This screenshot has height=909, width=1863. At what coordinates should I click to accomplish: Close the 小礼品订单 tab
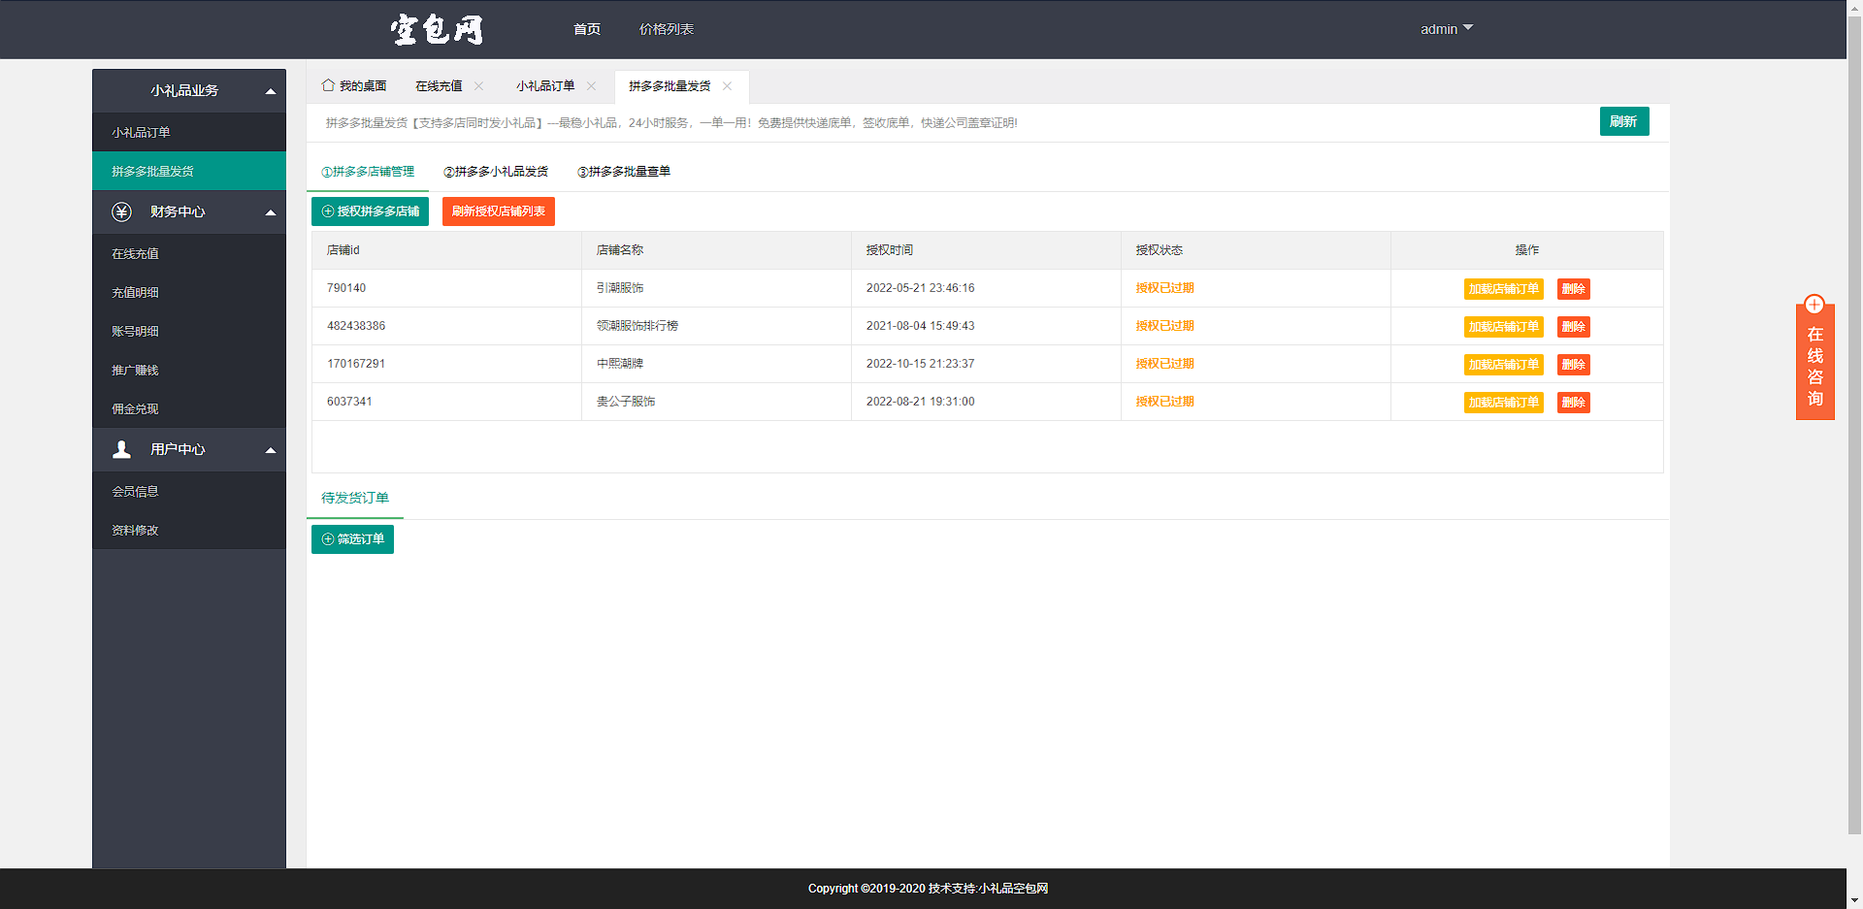point(591,86)
